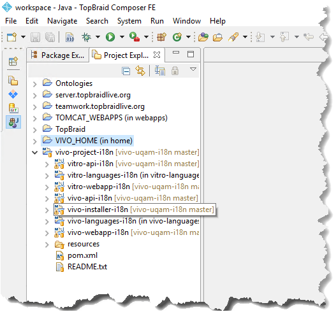
Task: Expand the resources folder
Action: [47, 245]
